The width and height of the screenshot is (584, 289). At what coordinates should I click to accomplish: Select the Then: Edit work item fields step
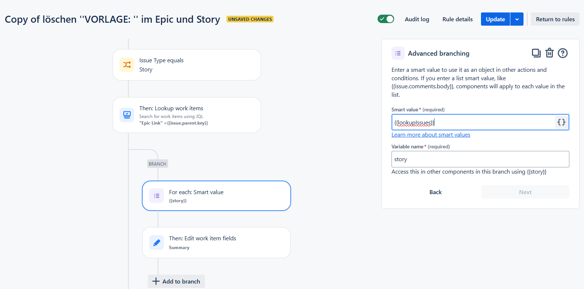click(x=216, y=242)
